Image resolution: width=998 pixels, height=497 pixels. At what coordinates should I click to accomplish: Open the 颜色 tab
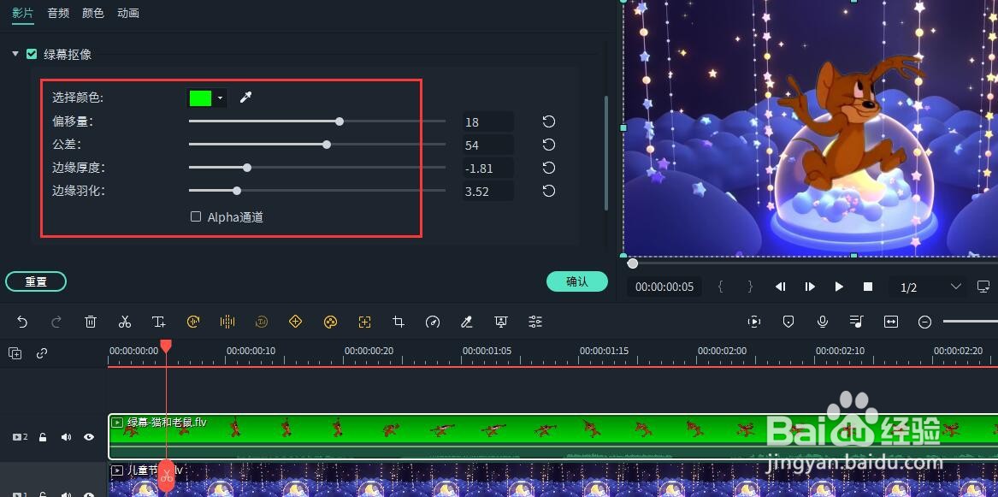click(x=93, y=13)
